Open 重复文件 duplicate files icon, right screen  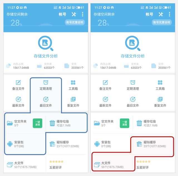160,99
